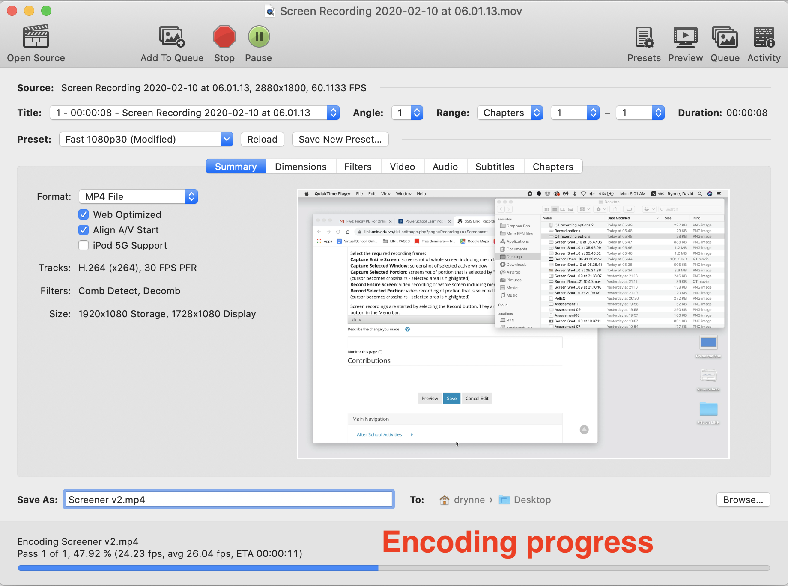
Task: Click the Browse button for destination
Action: (x=743, y=500)
